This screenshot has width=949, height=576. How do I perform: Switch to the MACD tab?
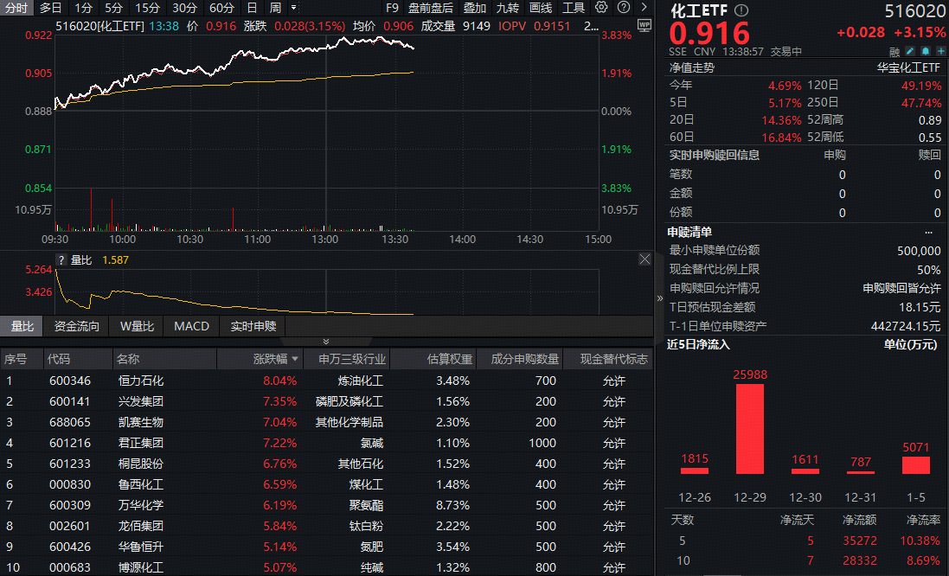pyautogui.click(x=191, y=326)
